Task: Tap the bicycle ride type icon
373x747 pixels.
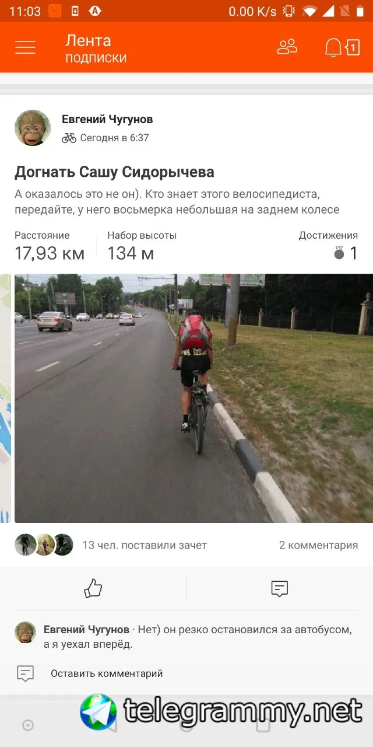Action: pos(69,138)
